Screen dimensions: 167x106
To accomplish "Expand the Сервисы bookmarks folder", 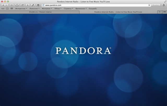I will 68,9.
